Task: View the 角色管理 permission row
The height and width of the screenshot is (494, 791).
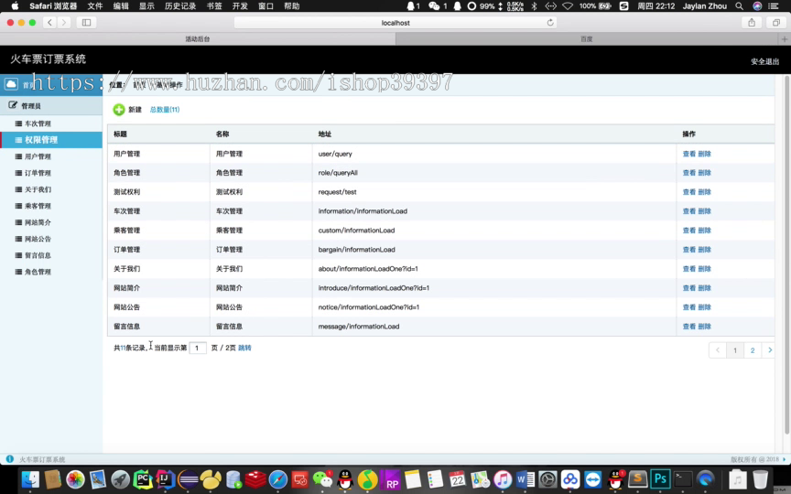Action: [x=688, y=173]
